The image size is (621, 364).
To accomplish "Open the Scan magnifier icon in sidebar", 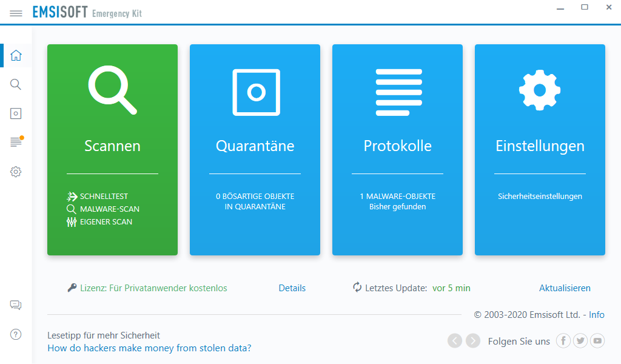I will click(16, 84).
